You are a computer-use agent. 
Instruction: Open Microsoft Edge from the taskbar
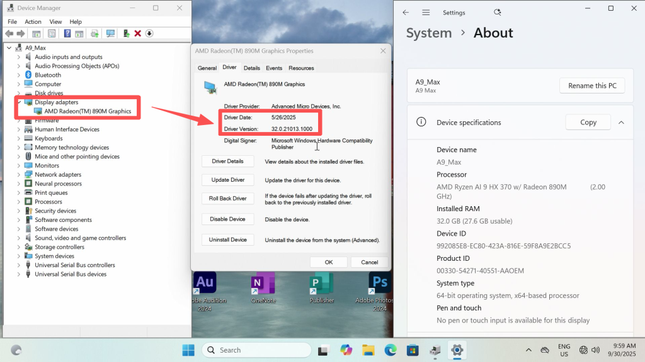(x=390, y=350)
